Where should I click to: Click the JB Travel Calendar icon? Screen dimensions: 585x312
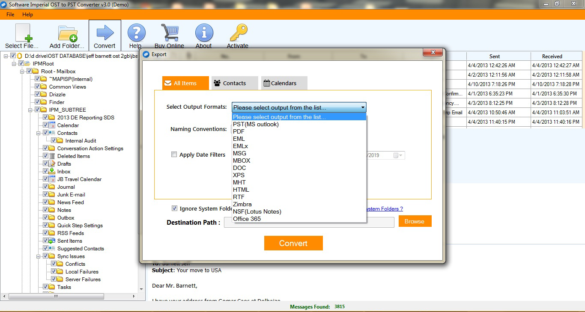(51, 179)
